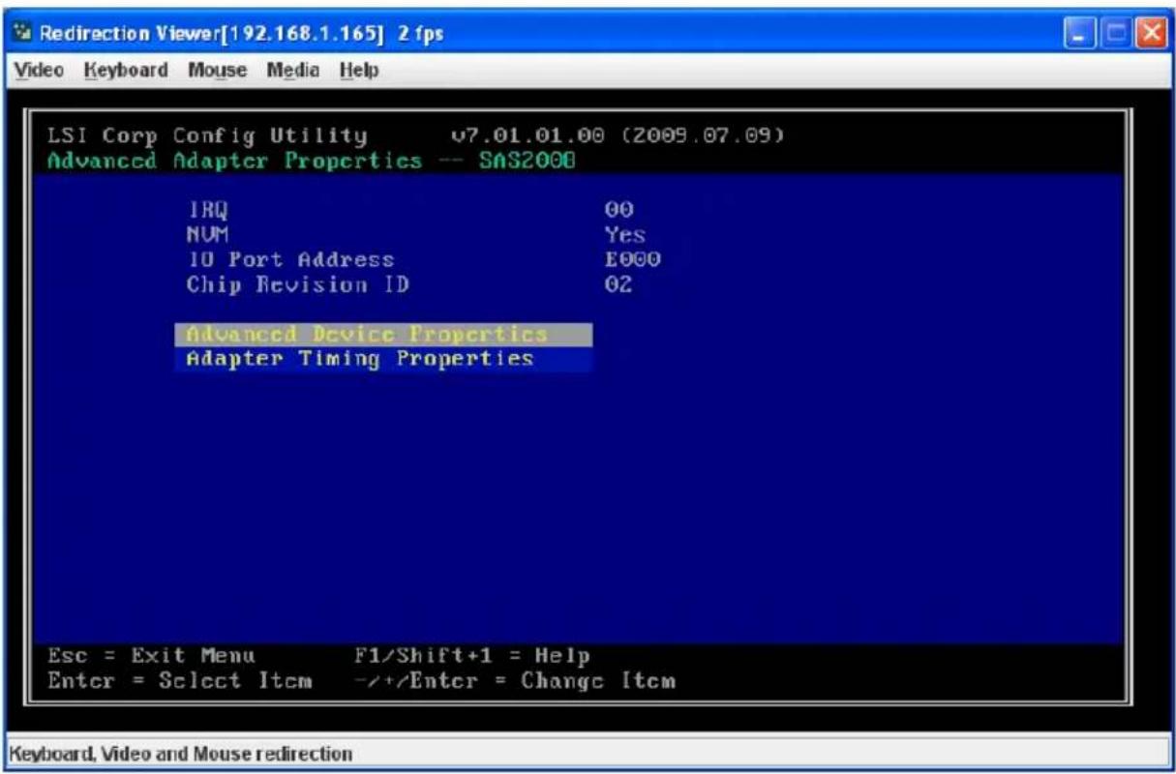Image resolution: width=1176 pixels, height=774 pixels.
Task: Click the -/+/Enter = Change Item hint
Action: pos(515,681)
